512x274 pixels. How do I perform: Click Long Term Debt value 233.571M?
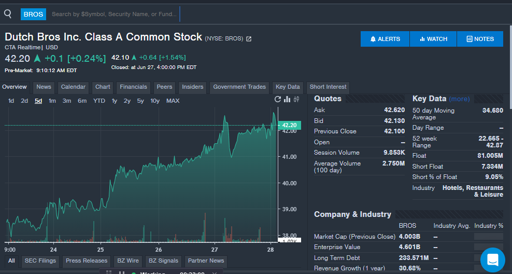click(x=414, y=257)
